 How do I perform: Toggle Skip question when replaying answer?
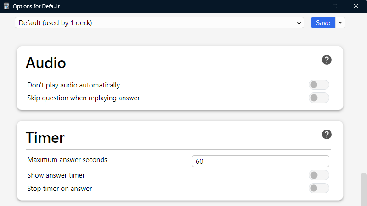click(x=319, y=98)
